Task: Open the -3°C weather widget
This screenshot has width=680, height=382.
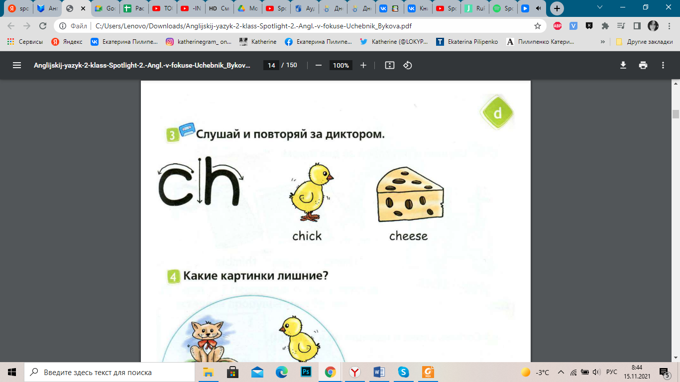Action: pos(535,372)
